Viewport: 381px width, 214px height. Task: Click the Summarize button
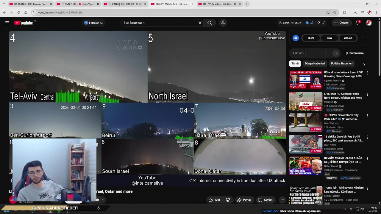tap(354, 53)
